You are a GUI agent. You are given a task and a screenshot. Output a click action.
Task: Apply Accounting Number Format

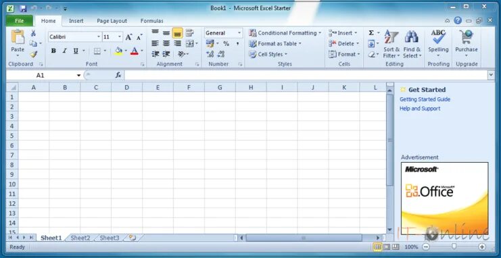[x=210, y=43]
